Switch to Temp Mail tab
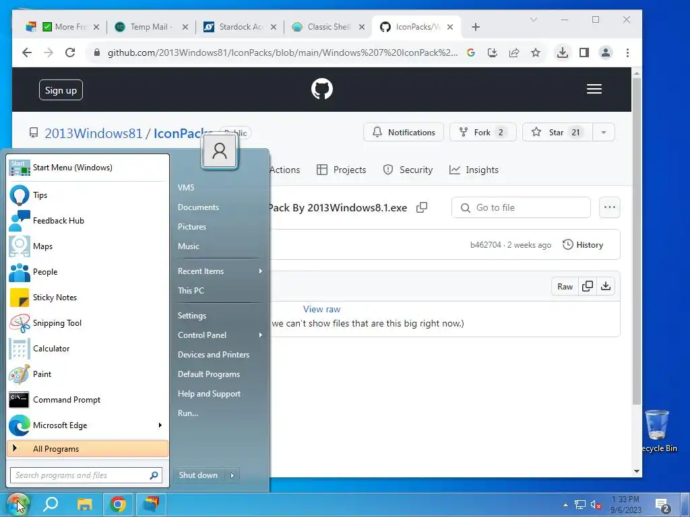Viewport: 690px width, 517px height. pos(151,27)
